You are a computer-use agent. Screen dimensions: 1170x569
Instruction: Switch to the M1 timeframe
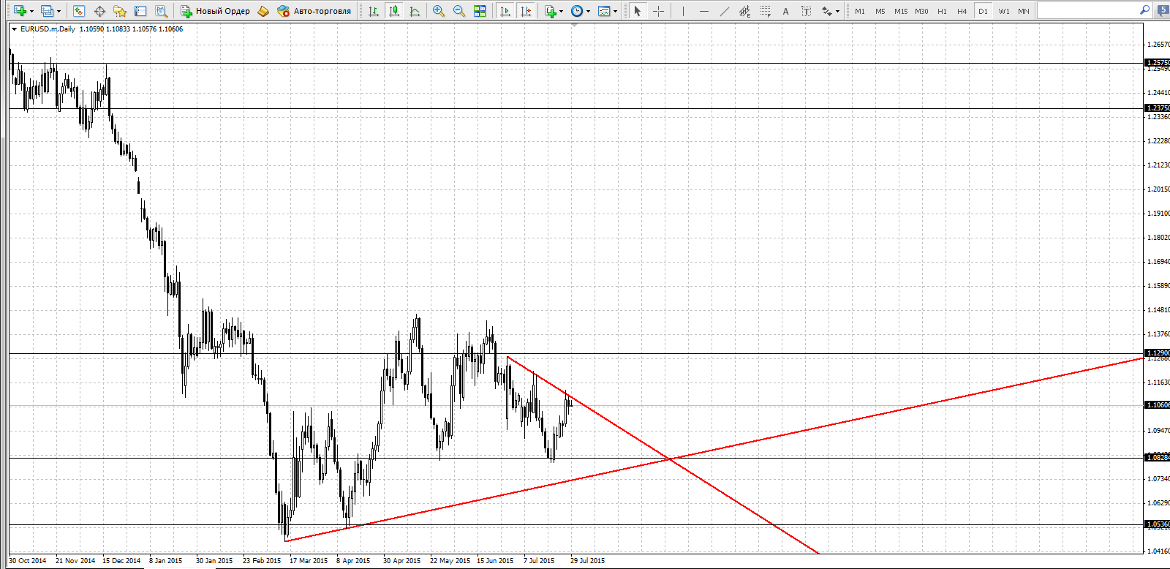(860, 11)
